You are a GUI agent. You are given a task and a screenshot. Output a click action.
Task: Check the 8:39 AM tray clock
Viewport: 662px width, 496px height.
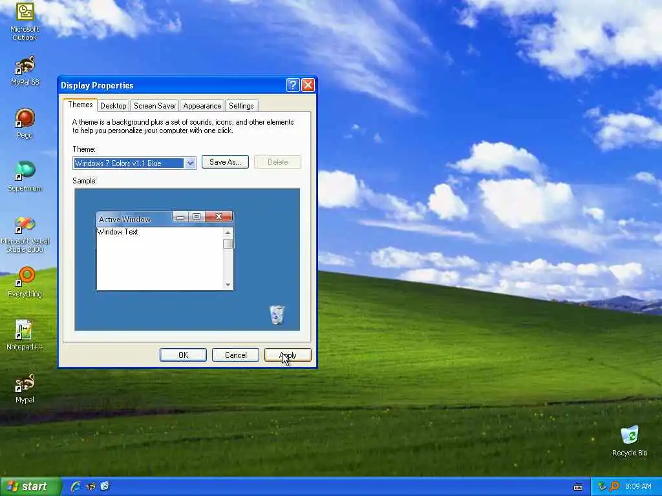(x=638, y=486)
